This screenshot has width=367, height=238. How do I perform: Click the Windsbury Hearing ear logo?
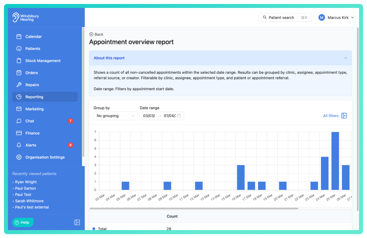15,17
